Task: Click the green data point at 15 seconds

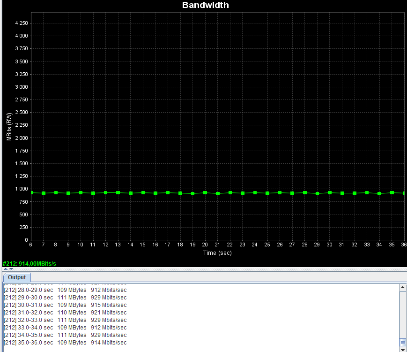Action: [143, 193]
